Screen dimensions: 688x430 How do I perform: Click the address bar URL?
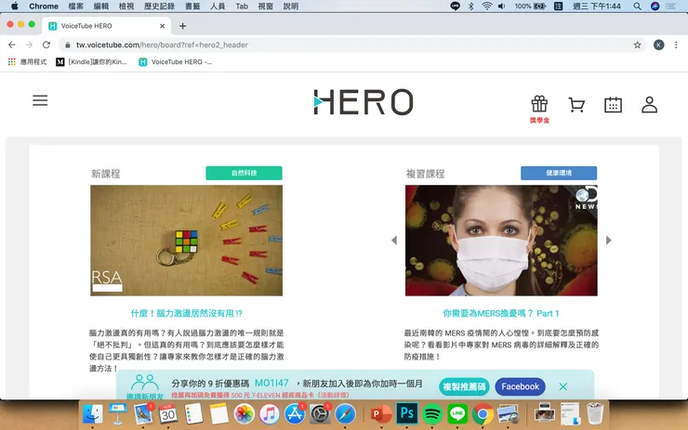click(x=162, y=45)
